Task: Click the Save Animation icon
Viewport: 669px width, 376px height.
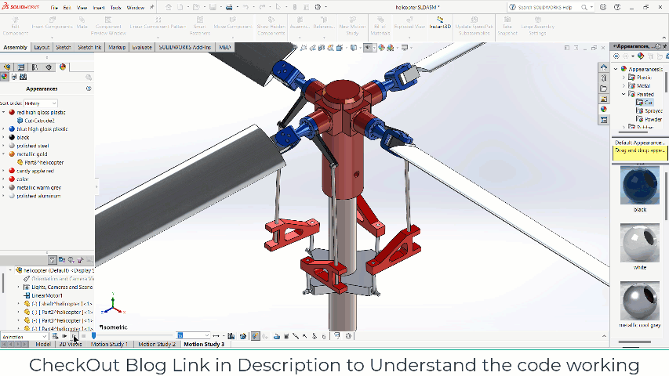Action: pyautogui.click(x=231, y=336)
